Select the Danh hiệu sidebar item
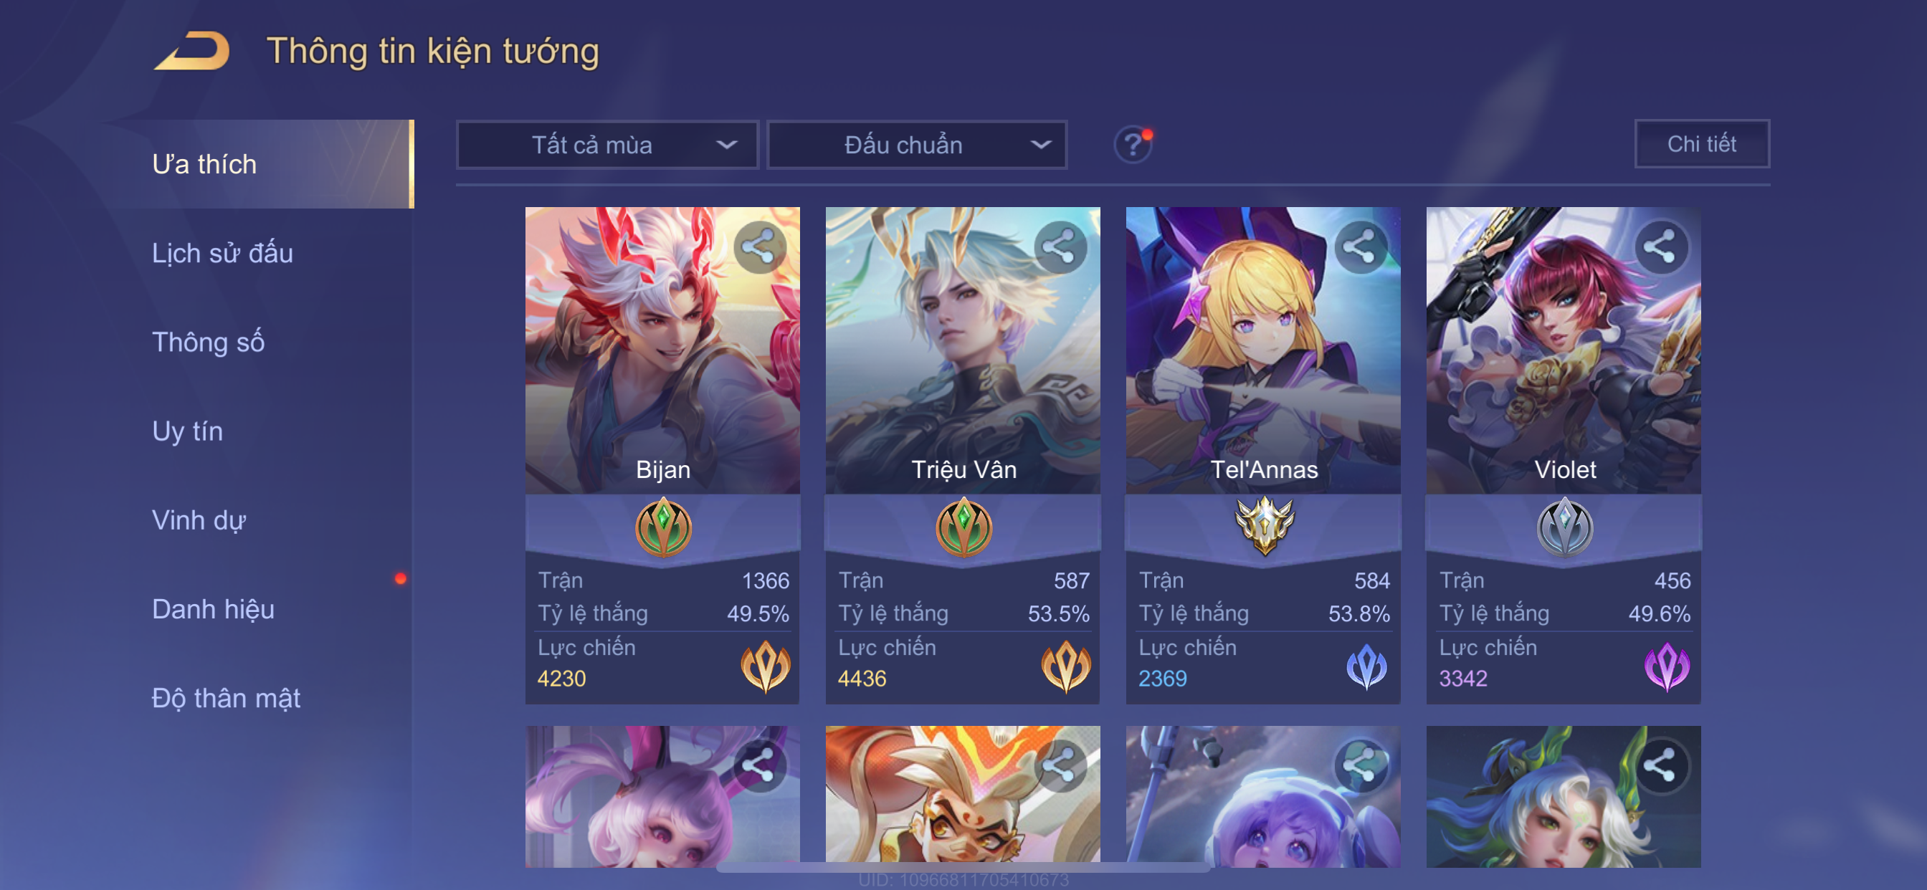Image resolution: width=1927 pixels, height=890 pixels. click(213, 609)
